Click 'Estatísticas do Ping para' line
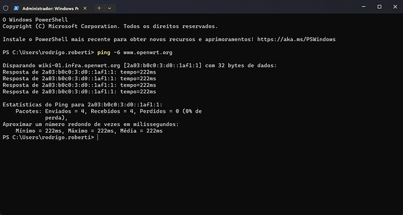 point(82,105)
